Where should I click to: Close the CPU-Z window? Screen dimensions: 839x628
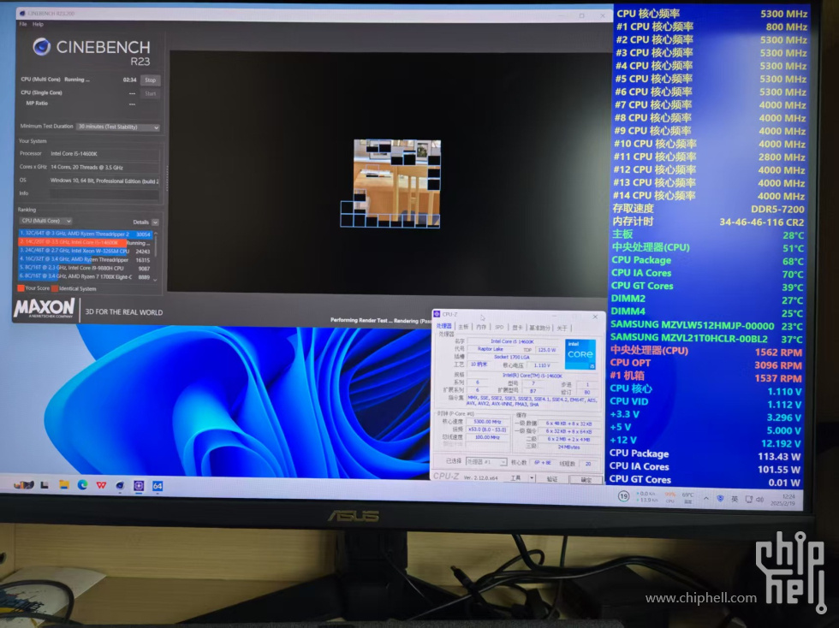pos(595,317)
